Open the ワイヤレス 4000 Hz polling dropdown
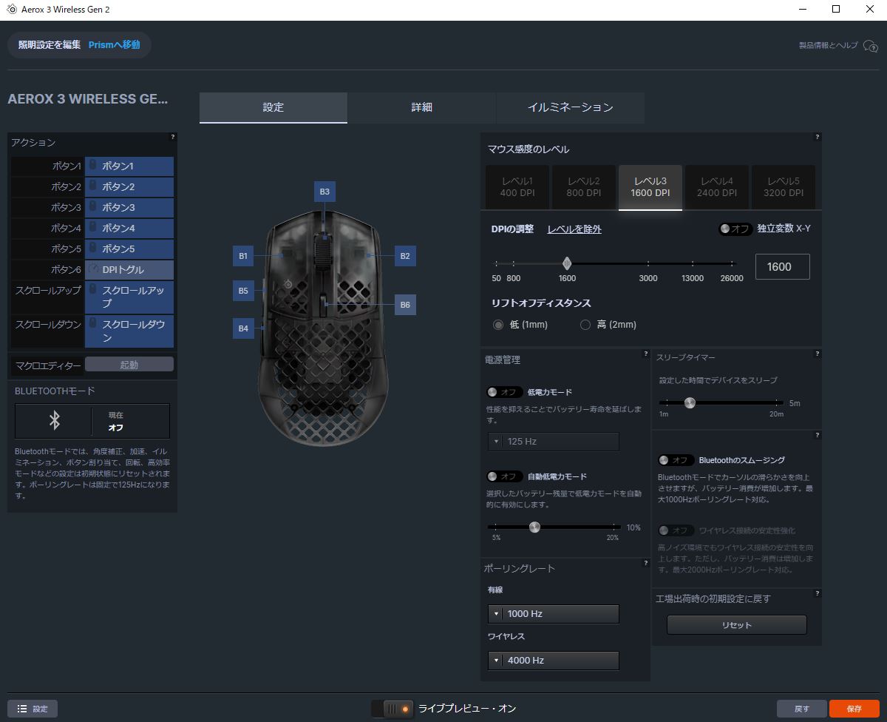Screen dimensions: 887x722 tap(554, 661)
